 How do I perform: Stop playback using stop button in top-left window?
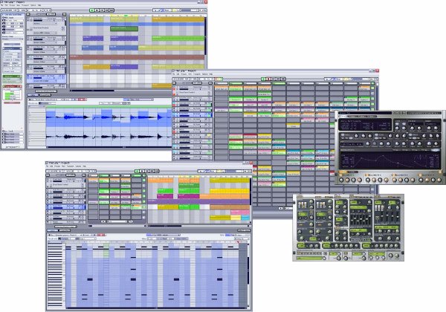(97, 10)
